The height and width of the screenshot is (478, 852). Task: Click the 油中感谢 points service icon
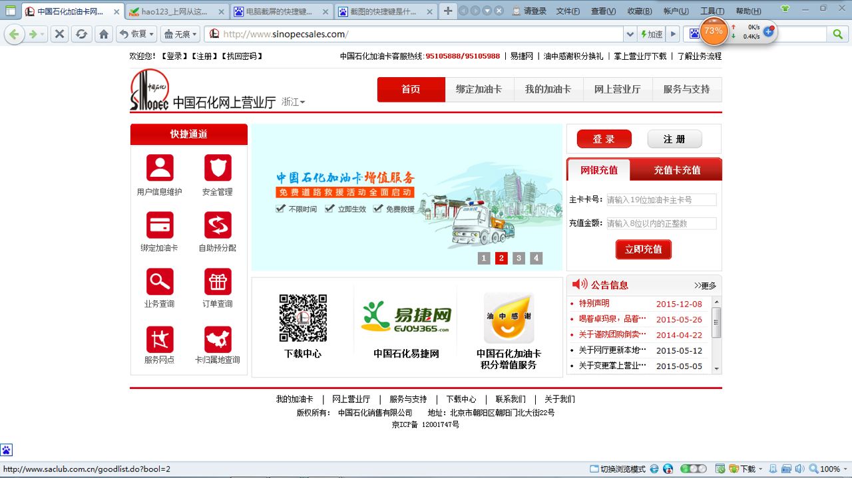point(509,318)
